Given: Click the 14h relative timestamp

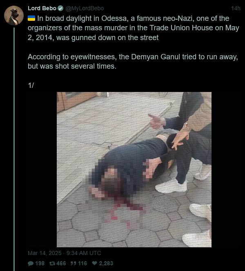Looking at the screenshot, I should [x=236, y=8].
